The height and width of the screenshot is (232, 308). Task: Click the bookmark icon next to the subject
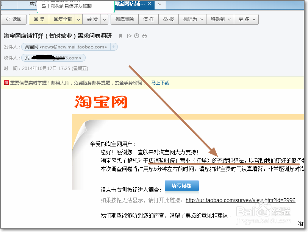[120, 36]
